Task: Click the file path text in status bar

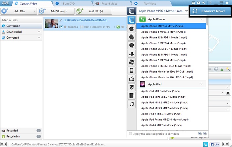Action: [58, 144]
